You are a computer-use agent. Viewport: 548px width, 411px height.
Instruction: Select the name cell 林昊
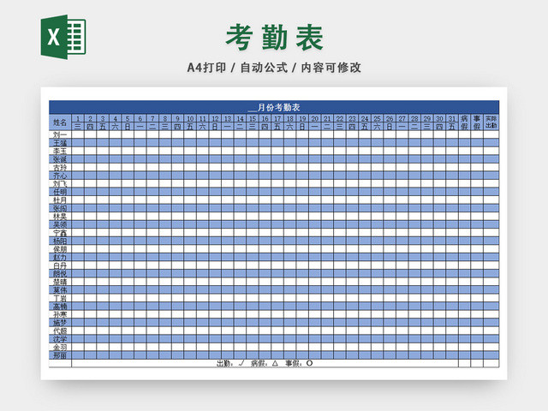(x=60, y=217)
